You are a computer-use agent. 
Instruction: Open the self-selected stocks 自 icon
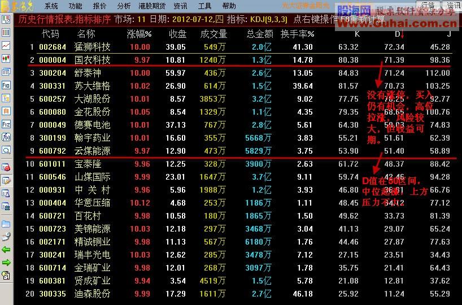6,111
